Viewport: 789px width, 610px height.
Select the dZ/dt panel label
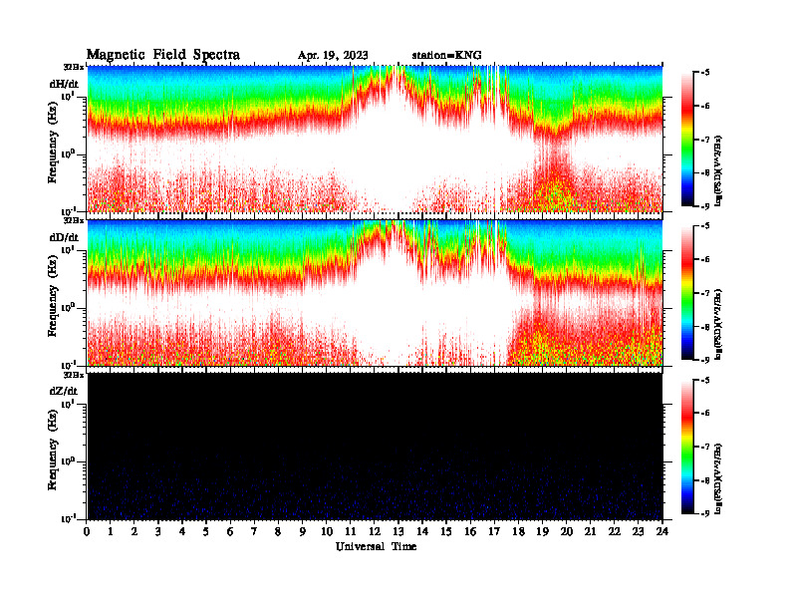[64, 391]
